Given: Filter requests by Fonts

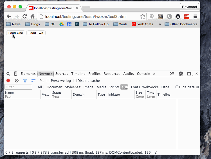Looking at the screenshot, I should pos(135,87).
